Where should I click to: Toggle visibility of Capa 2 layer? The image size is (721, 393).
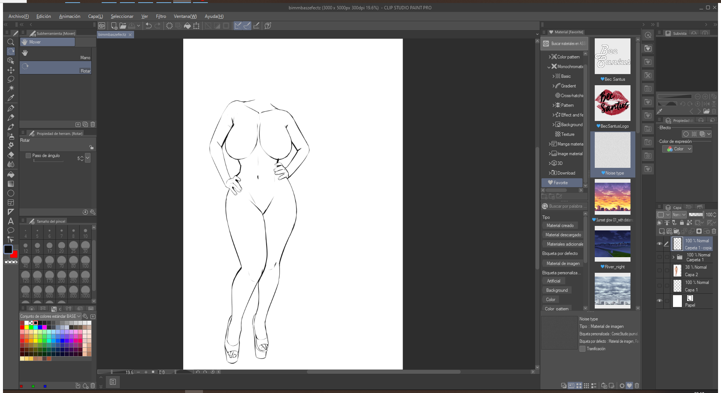pos(660,271)
